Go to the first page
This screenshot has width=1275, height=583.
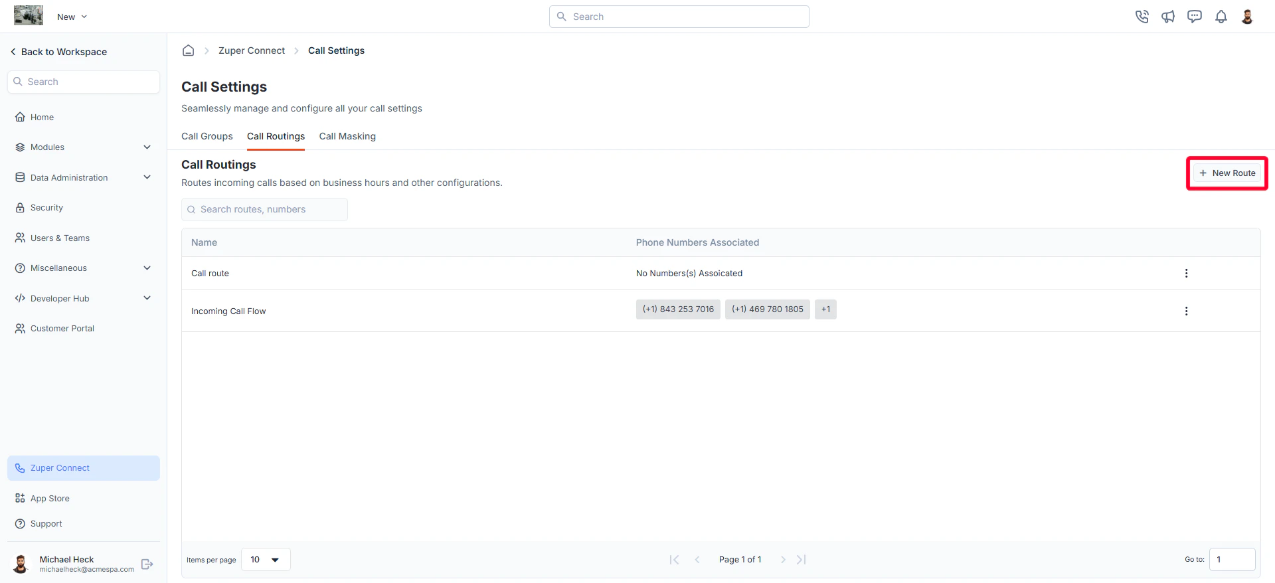click(675, 560)
